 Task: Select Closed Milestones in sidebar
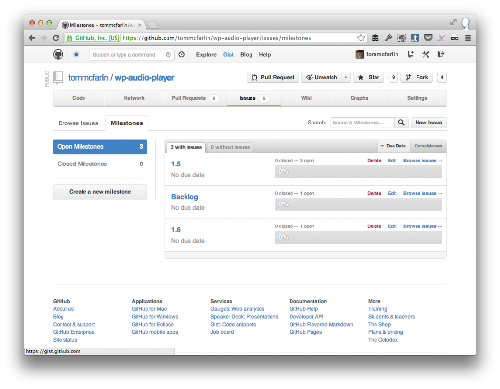pos(100,164)
